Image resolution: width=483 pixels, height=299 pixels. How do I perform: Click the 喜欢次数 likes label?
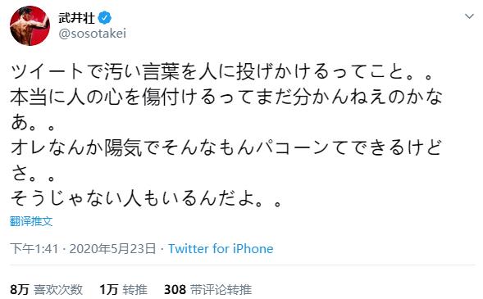[x=58, y=289]
